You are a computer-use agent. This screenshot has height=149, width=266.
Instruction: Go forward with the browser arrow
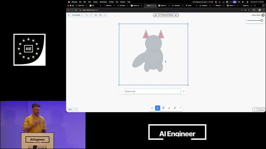(x=72, y=10)
